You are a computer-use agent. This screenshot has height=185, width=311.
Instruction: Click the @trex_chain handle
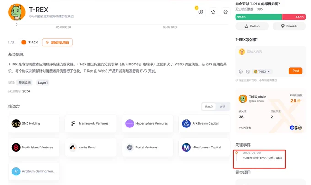point(257,101)
